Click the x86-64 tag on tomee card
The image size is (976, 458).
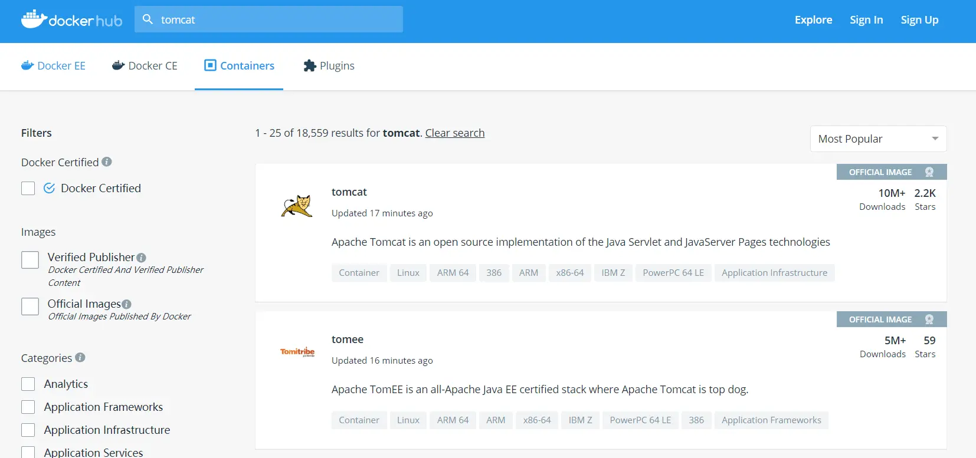(537, 420)
